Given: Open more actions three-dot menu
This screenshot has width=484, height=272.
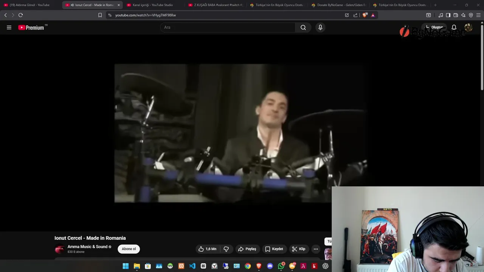Looking at the screenshot, I should click(x=316, y=249).
